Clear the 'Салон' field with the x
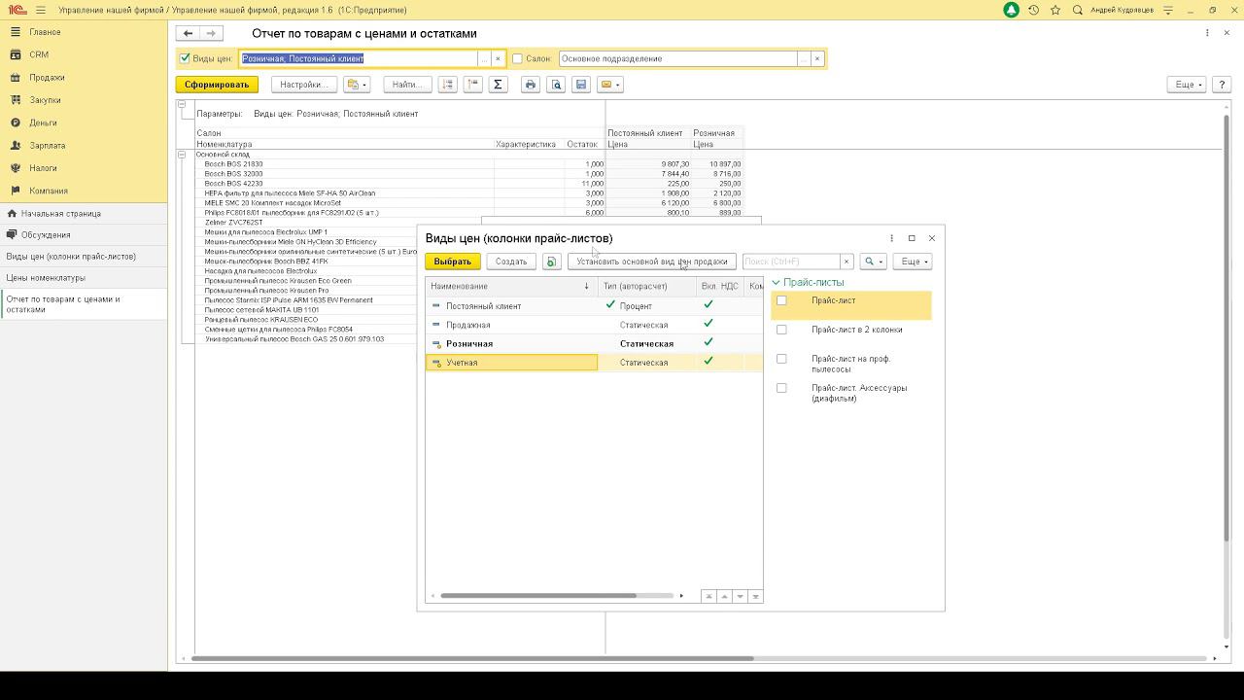 817,58
